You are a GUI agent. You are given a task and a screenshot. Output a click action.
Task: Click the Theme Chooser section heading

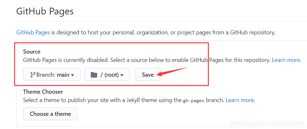(43, 91)
